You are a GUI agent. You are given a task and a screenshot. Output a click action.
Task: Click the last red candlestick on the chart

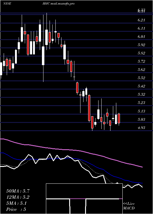[119, 119]
